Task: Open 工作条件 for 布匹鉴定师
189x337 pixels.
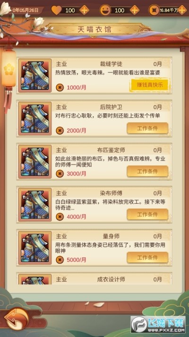Action: coord(147,171)
